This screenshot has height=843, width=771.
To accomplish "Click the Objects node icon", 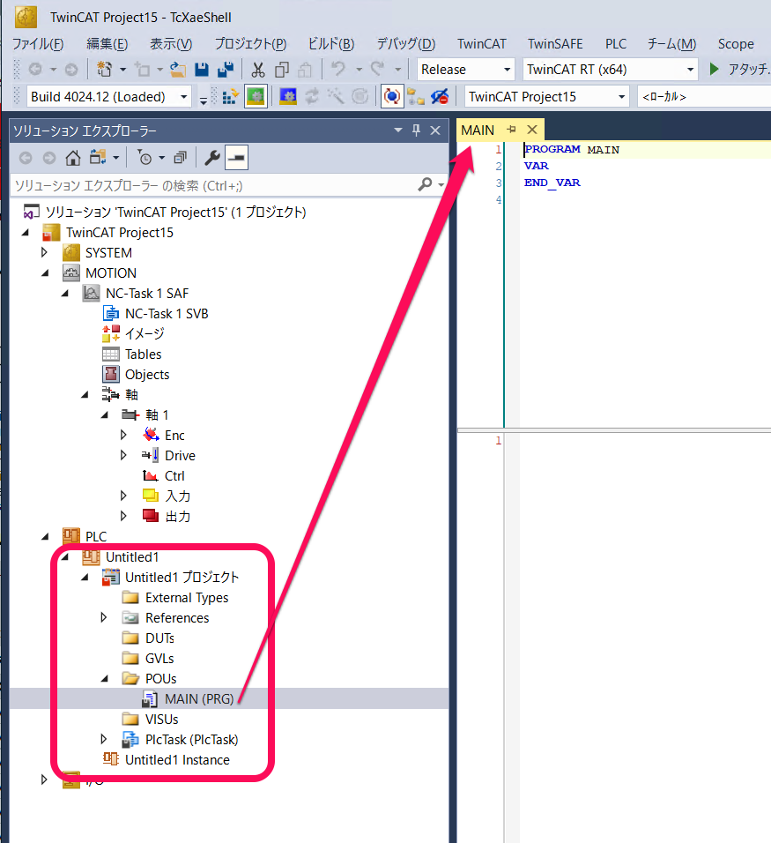I will [111, 374].
